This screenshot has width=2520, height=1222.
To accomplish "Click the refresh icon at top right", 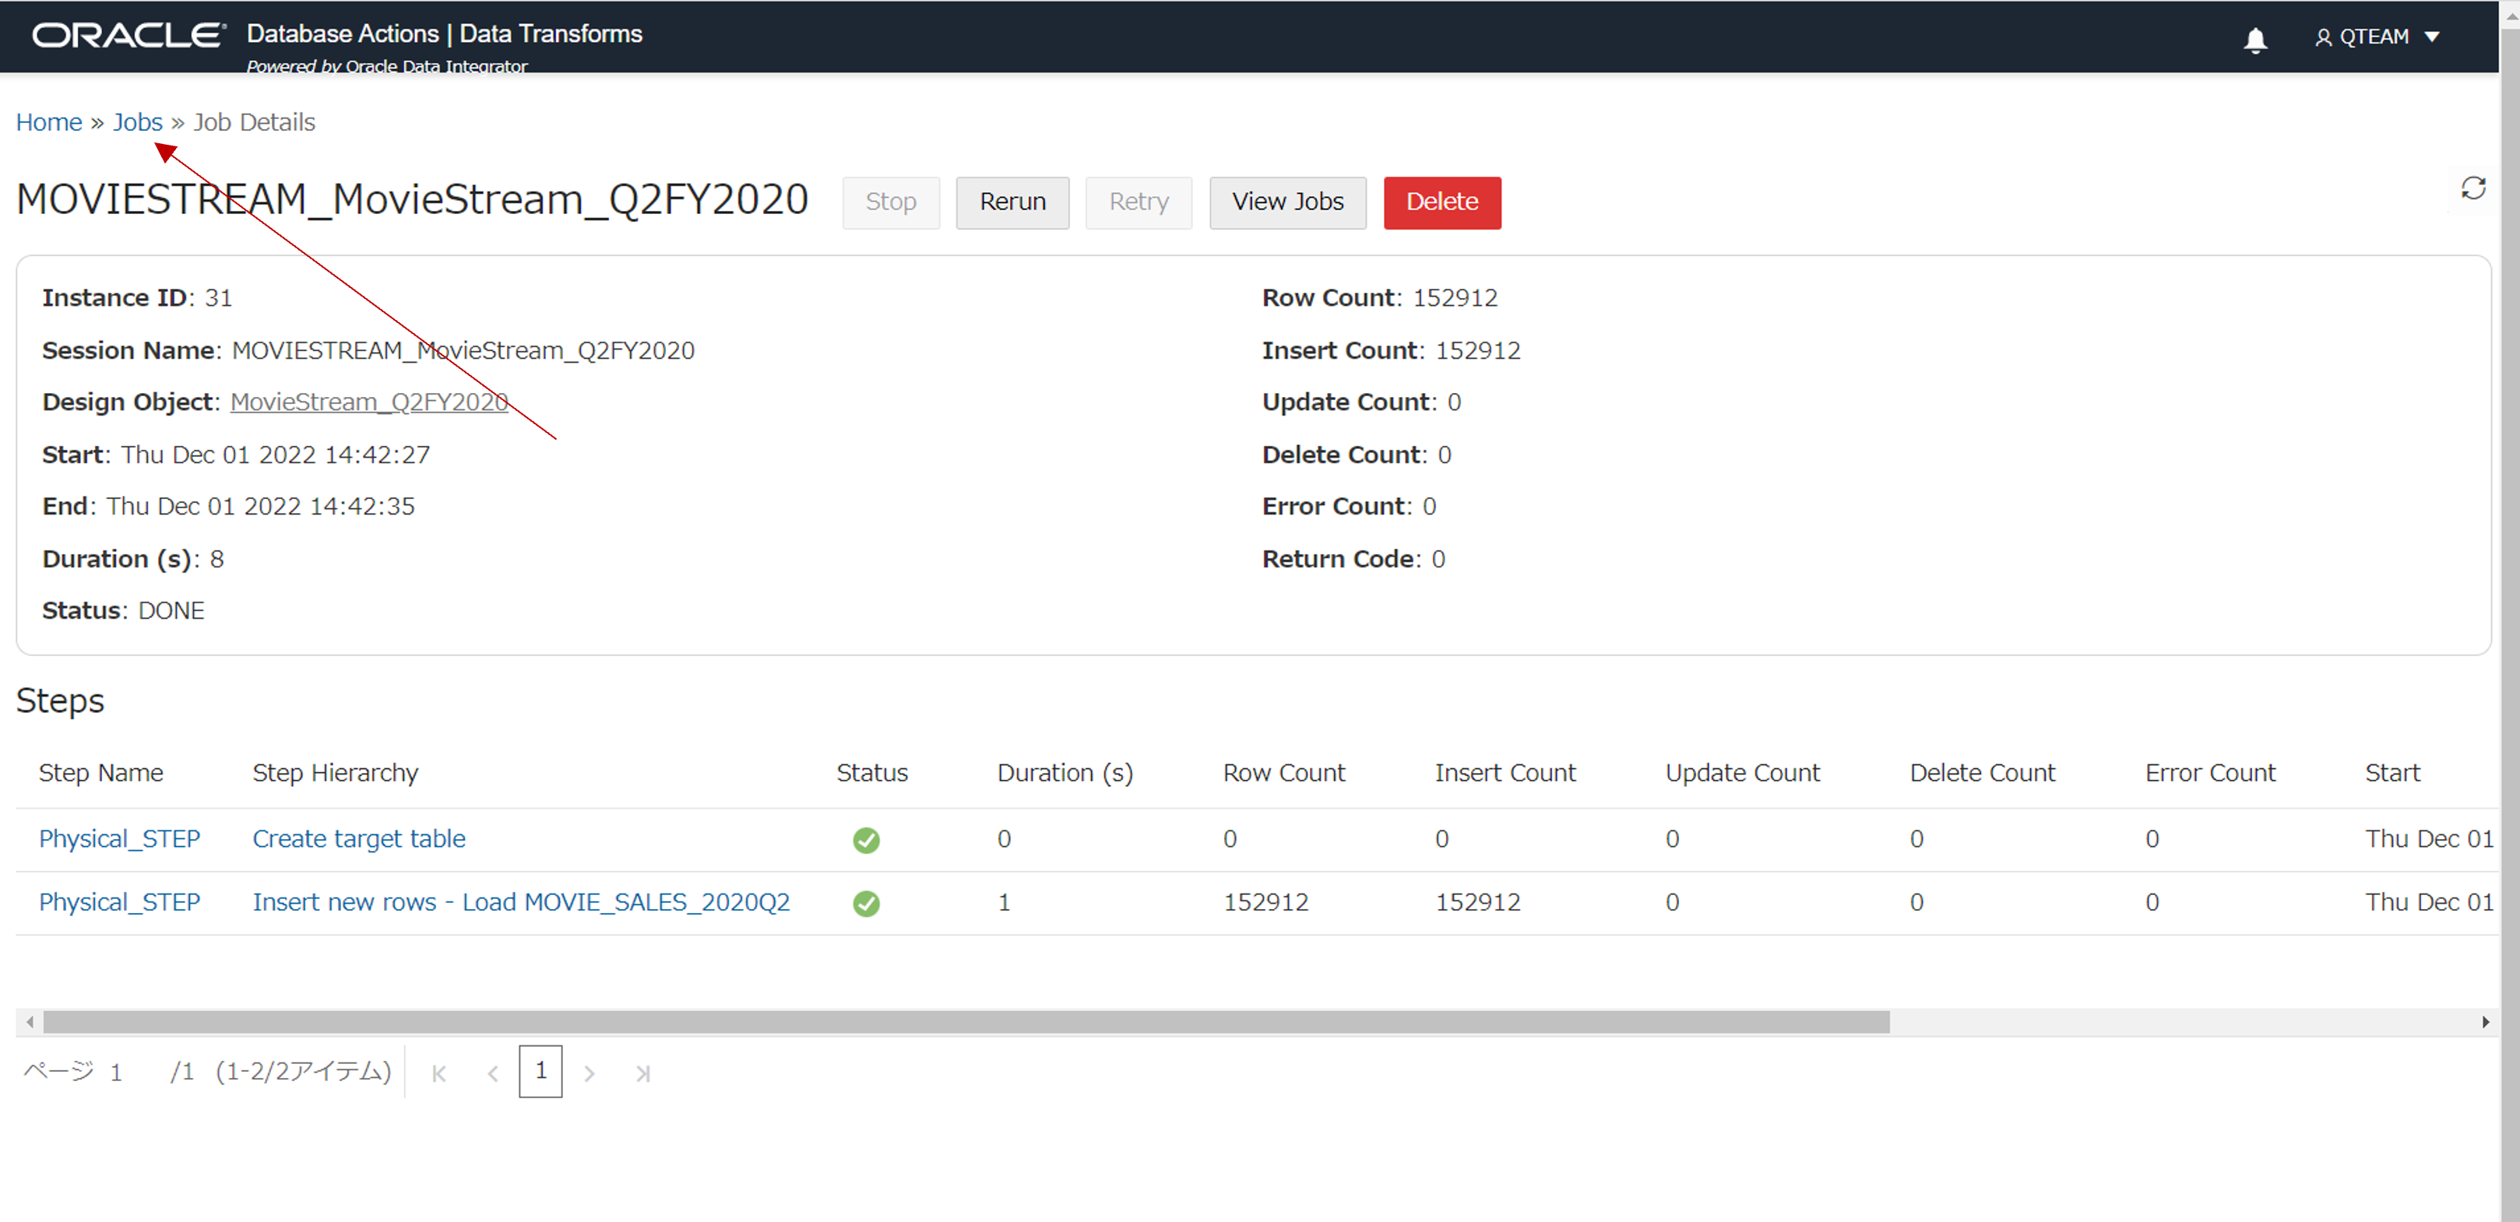I will click(2473, 188).
